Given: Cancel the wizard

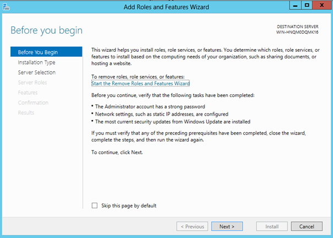Looking at the screenshot, I should (x=307, y=226).
